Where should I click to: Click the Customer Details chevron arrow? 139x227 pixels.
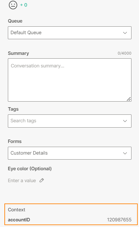(x=125, y=153)
